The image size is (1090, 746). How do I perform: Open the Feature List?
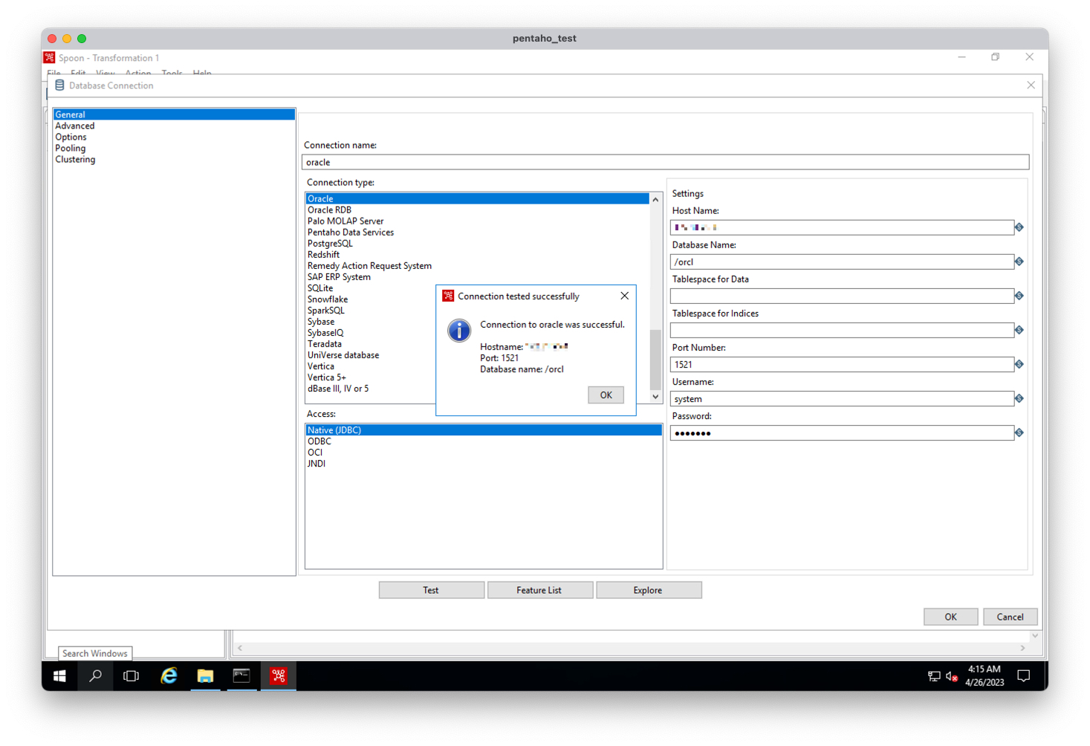(539, 590)
